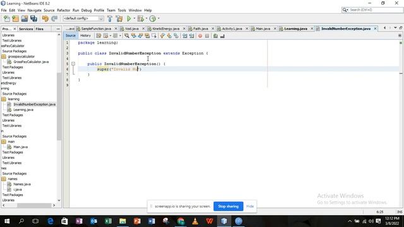Hide the screen sharing notification
Screen dimensions: 404x227
point(250,206)
